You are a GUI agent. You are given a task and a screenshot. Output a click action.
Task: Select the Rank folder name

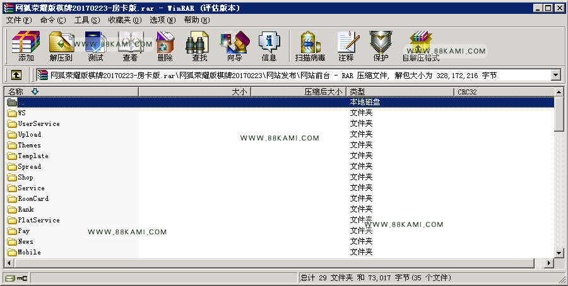(x=26, y=209)
